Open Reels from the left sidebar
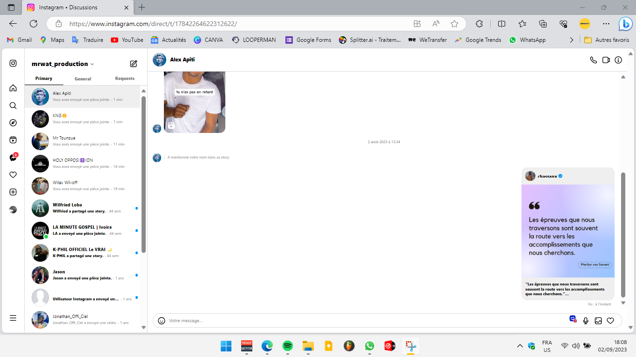Image resolution: width=636 pixels, height=357 pixels. (13, 140)
